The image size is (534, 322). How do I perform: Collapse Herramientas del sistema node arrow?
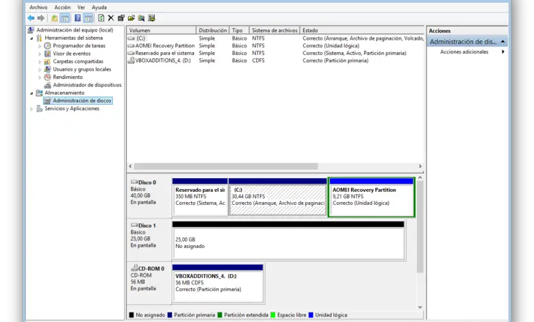point(31,38)
